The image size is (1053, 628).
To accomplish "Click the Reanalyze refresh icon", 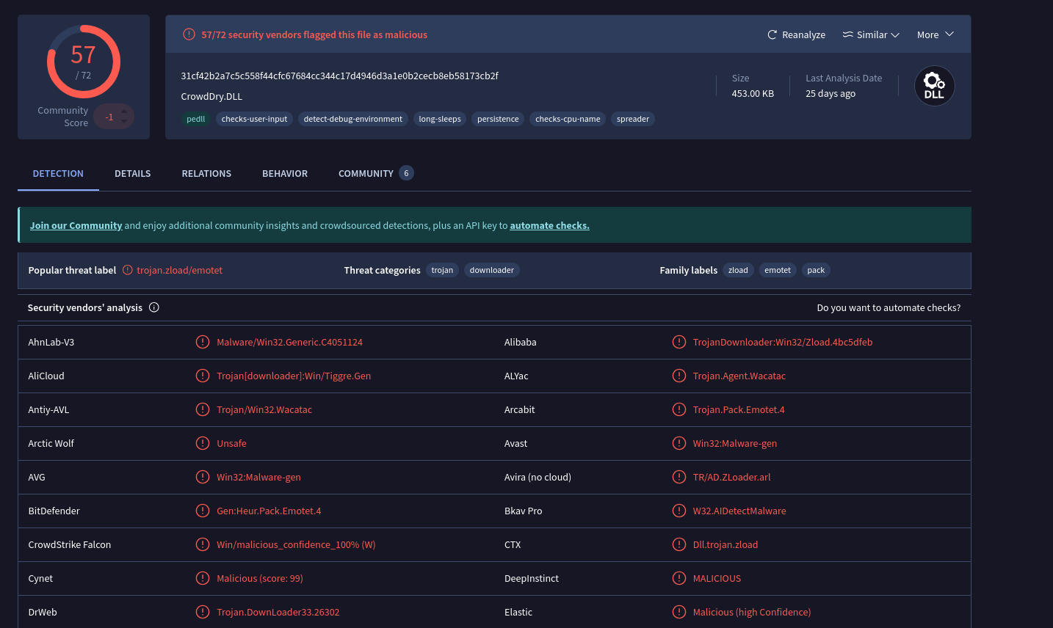I will coord(772,34).
